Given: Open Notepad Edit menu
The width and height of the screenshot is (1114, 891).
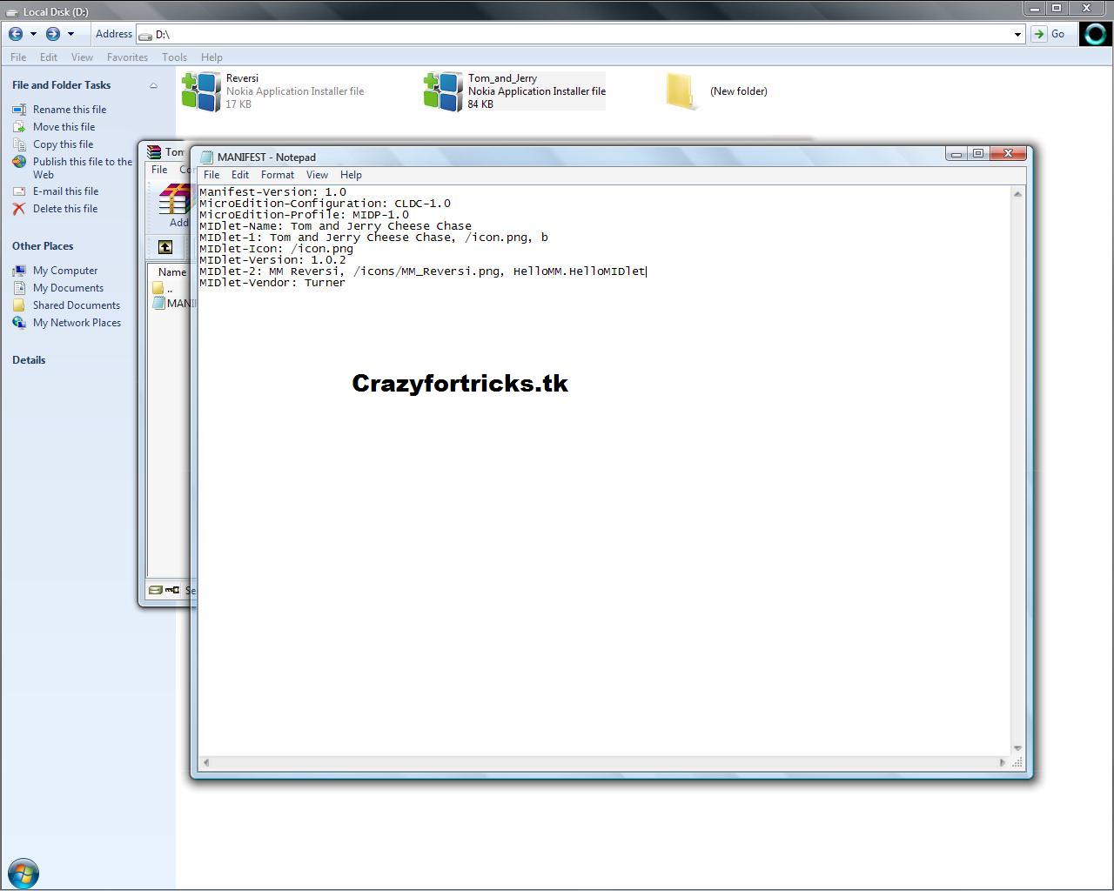Looking at the screenshot, I should pyautogui.click(x=240, y=175).
